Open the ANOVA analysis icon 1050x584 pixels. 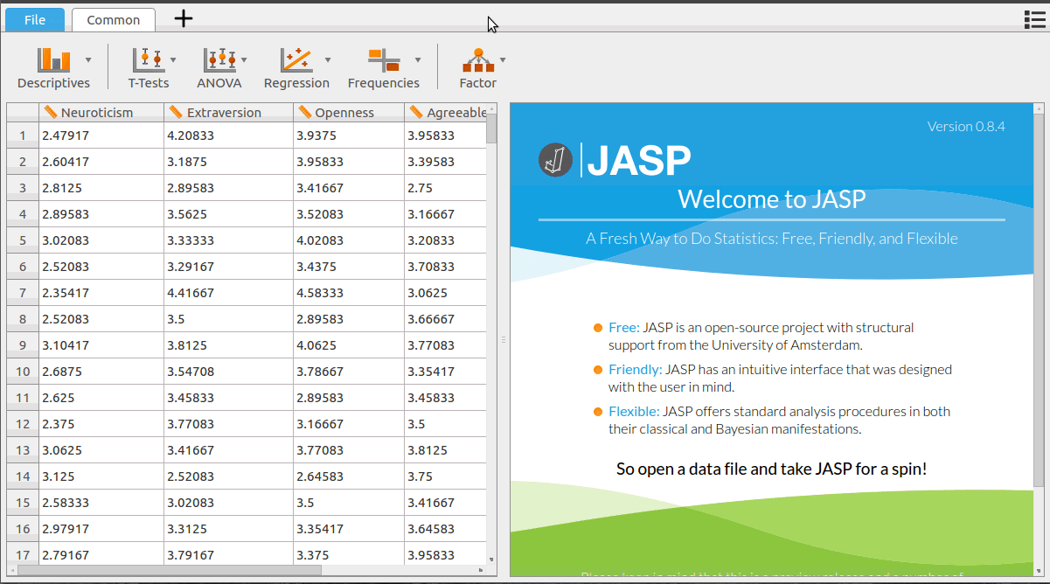pos(219,59)
